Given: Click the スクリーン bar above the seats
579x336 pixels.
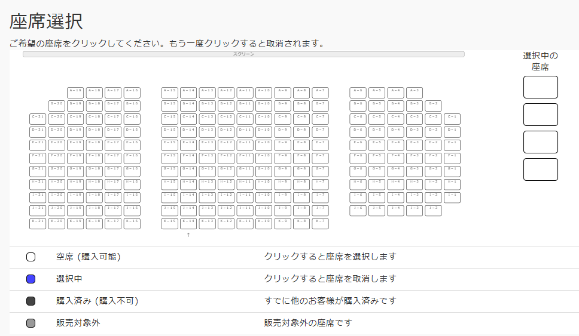Looking at the screenshot, I should pyautogui.click(x=243, y=54).
